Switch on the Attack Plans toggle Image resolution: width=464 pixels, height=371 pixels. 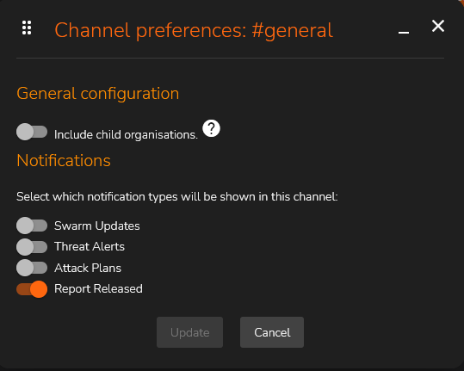click(32, 268)
